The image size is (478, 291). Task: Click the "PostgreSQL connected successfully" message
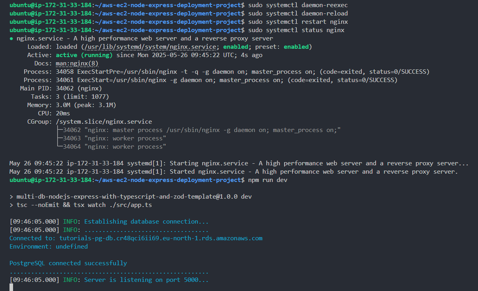(68, 263)
